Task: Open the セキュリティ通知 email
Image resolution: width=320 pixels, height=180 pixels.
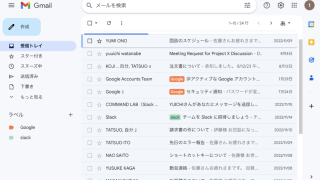Action: click(204, 92)
